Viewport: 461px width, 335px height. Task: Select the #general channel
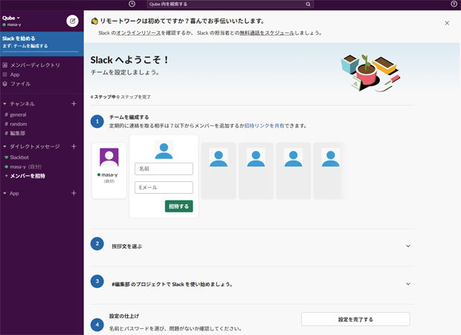point(18,114)
